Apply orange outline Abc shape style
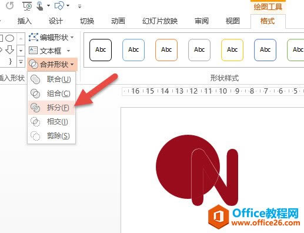The width and height of the screenshot is (304, 233). [x=166, y=50]
